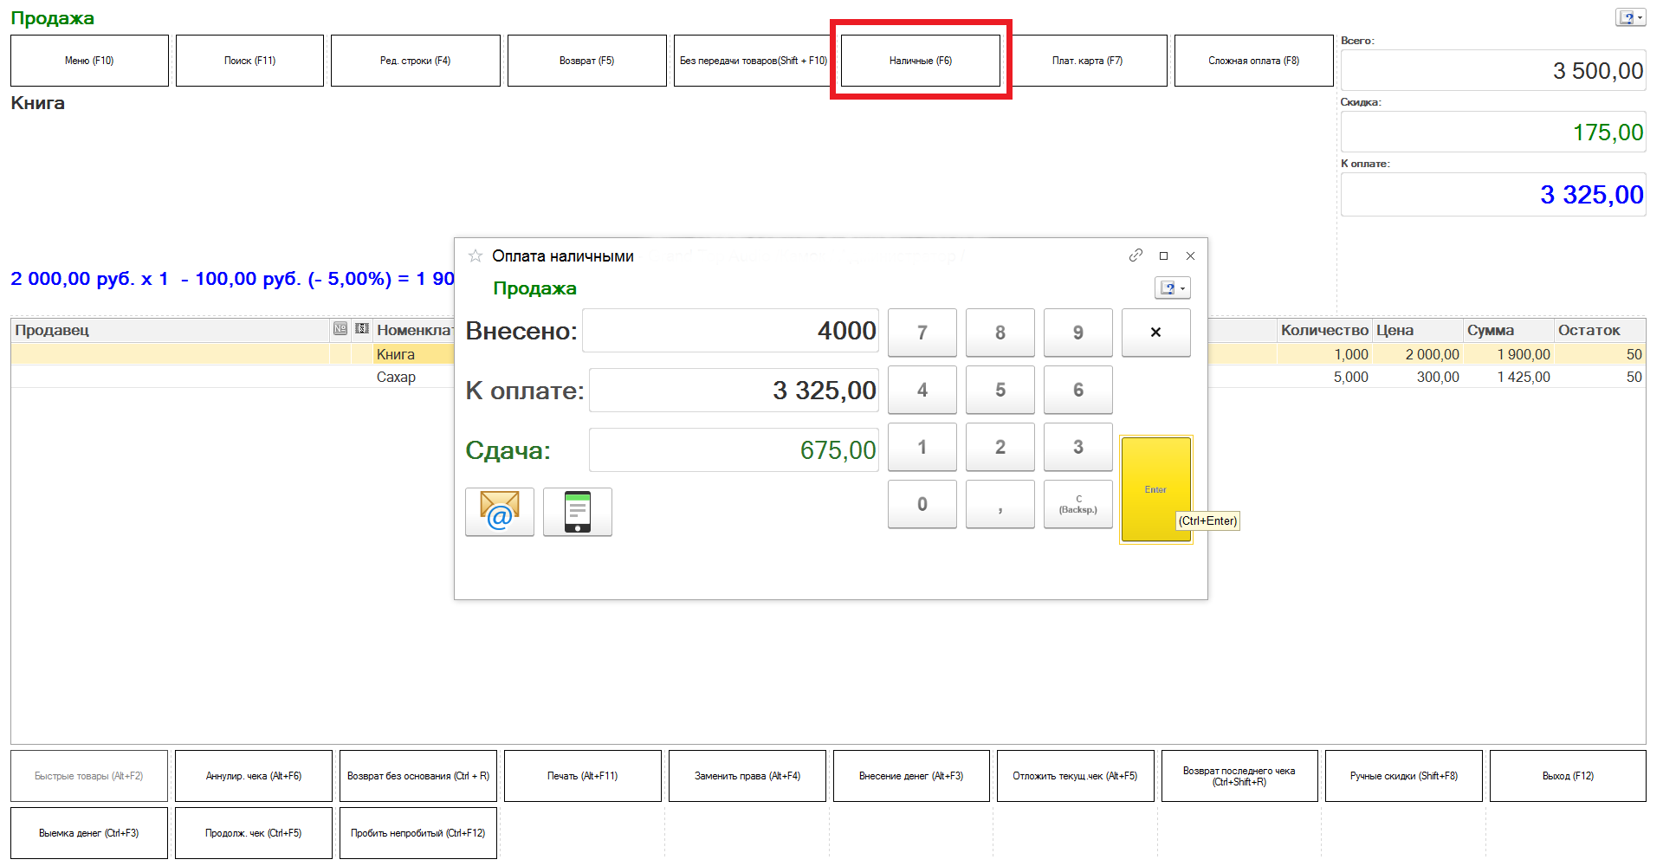
Task: Click the К оплате field in dialog
Action: pyautogui.click(x=734, y=391)
